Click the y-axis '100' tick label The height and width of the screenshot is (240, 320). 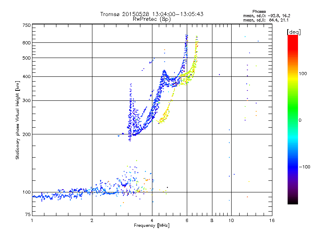[x=26, y=192]
